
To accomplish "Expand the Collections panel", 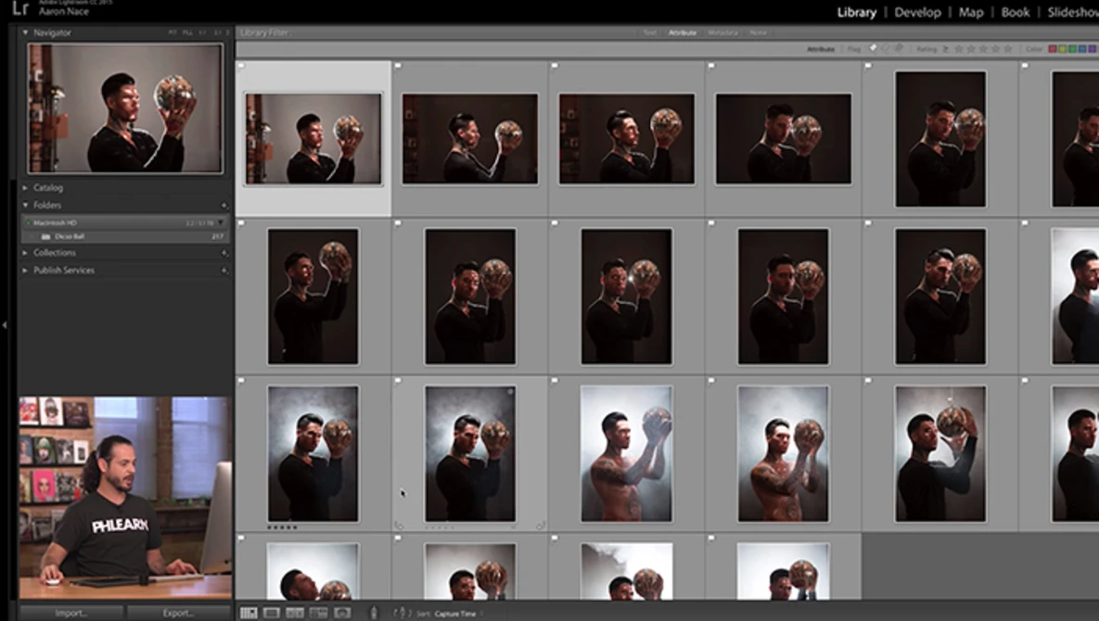I will (x=25, y=253).
